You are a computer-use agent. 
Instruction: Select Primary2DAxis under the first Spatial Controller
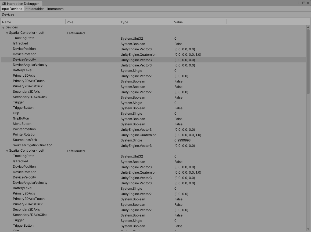(x=154, y=76)
